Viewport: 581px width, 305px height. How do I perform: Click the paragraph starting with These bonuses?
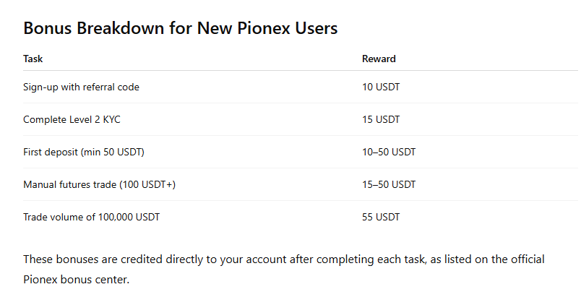[284, 269]
